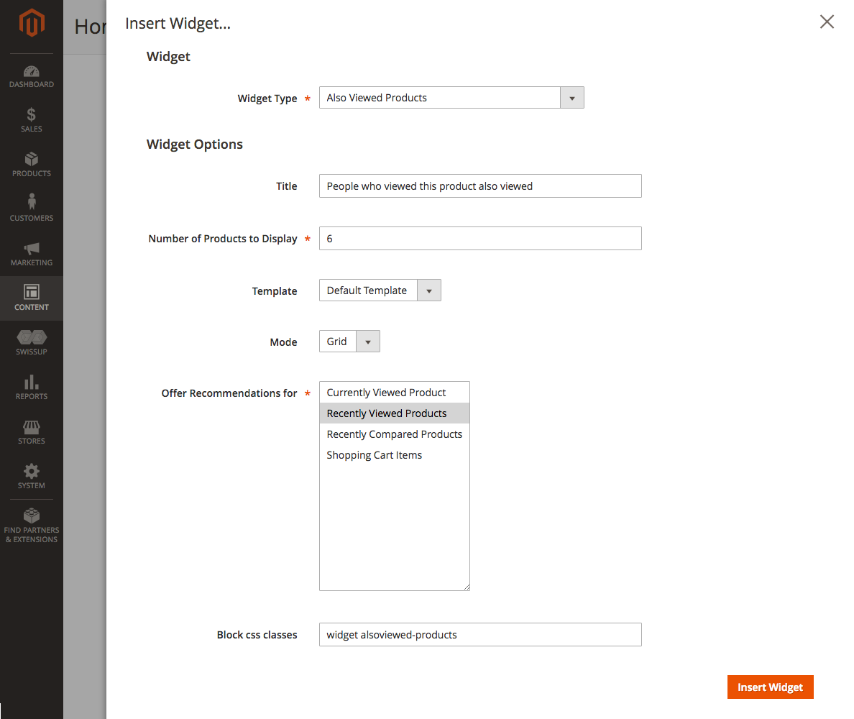The image size is (854, 719).
Task: Open the Template dropdown
Action: [x=380, y=290]
